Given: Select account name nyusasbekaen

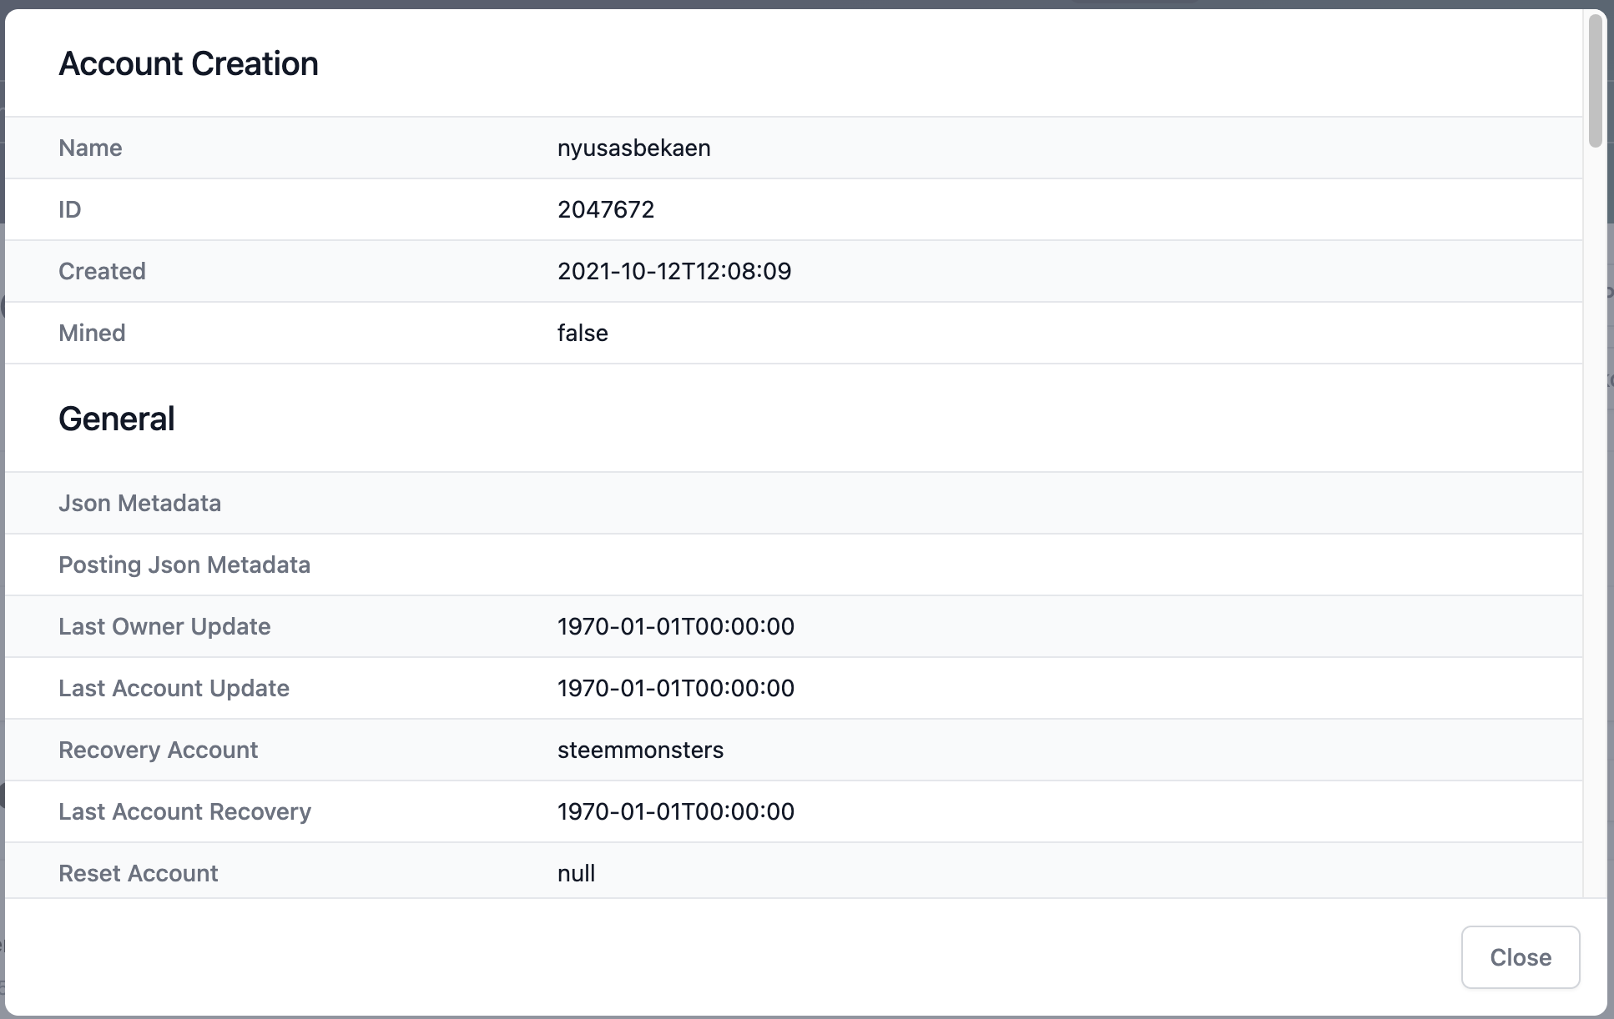Looking at the screenshot, I should point(633,148).
